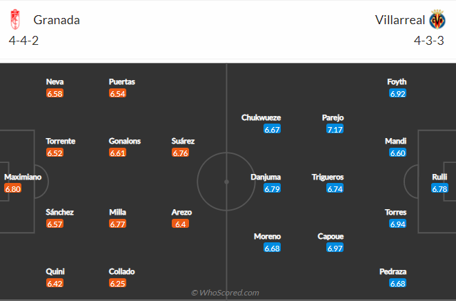Select player Neva on the pitch
This screenshot has width=456, height=301.
tap(54, 81)
